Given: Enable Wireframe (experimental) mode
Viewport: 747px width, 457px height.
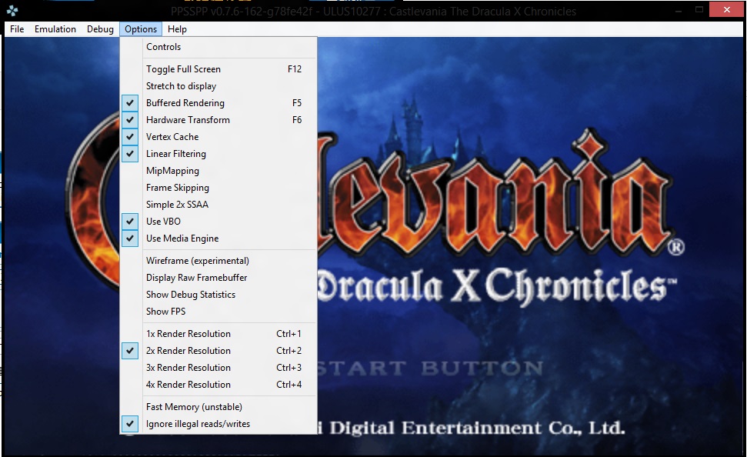Looking at the screenshot, I should 218,261.
